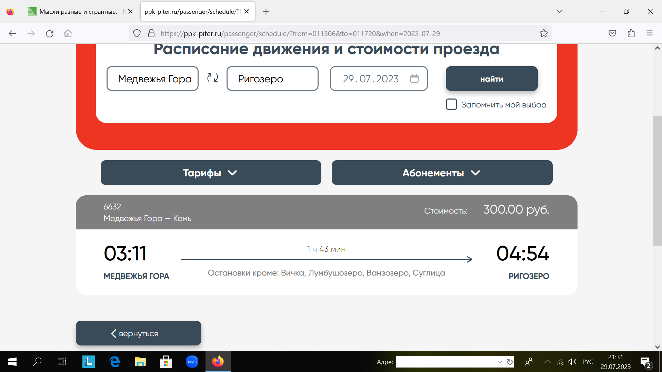
Task: Open the Firefox application menu
Action: tap(650, 33)
